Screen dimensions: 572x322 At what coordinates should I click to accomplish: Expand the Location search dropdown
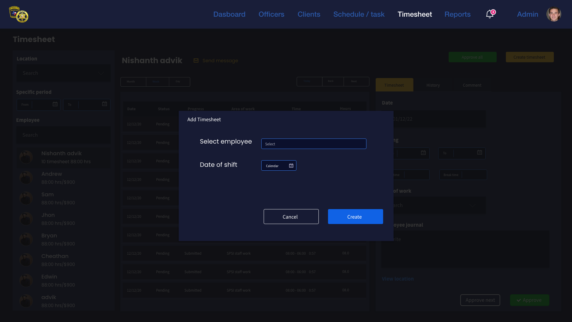tap(101, 73)
